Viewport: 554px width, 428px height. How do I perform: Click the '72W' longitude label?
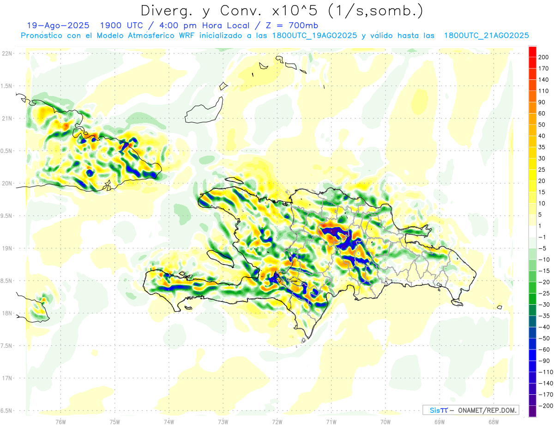click(x=277, y=422)
